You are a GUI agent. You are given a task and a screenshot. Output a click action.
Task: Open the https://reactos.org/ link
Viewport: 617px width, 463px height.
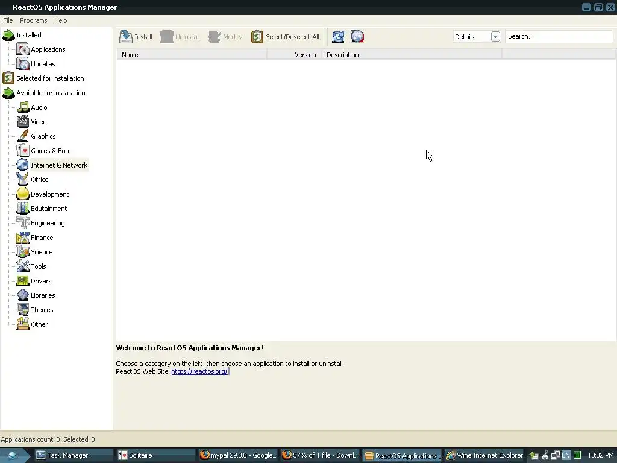[199, 371]
